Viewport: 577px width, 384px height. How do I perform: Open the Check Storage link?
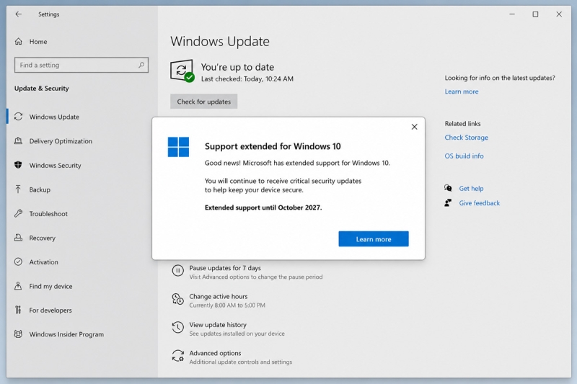click(466, 138)
